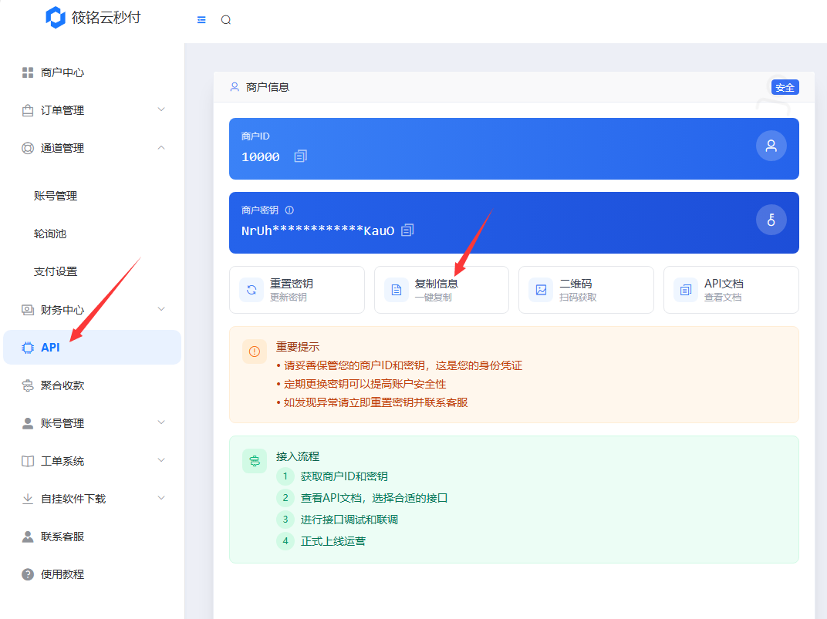Click the 接入流程 heading
827x619 pixels.
pyautogui.click(x=298, y=457)
